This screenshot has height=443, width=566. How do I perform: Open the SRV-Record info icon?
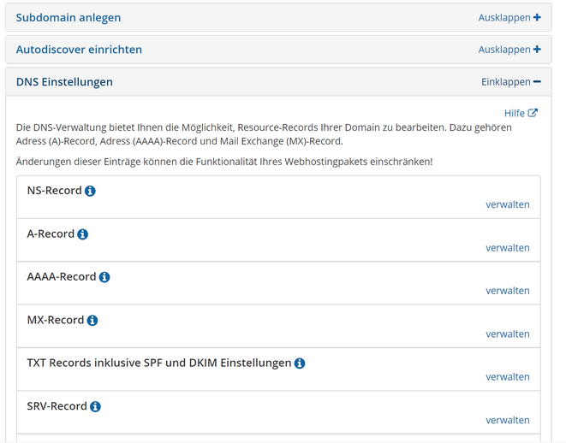pos(95,406)
